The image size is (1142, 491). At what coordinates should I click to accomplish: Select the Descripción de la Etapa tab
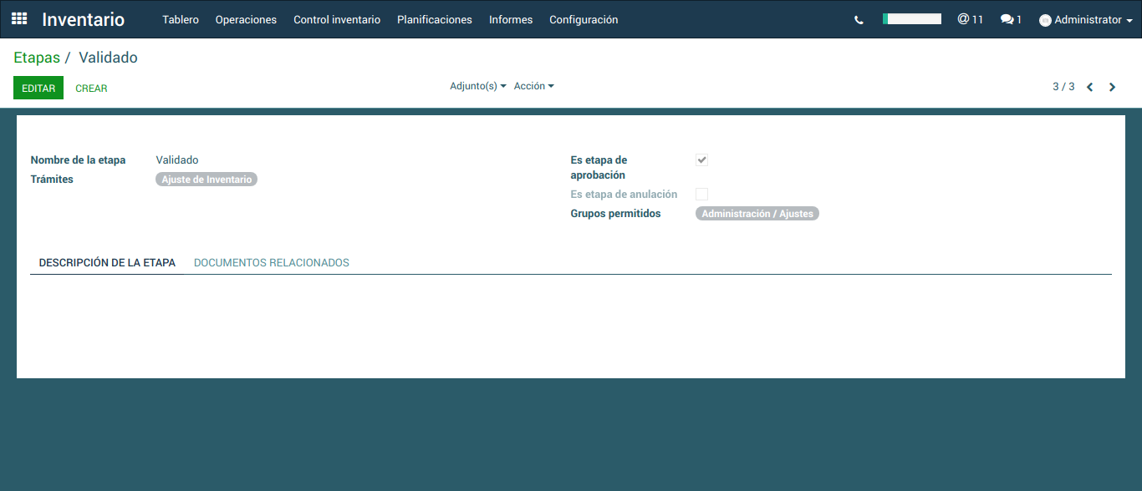[107, 262]
